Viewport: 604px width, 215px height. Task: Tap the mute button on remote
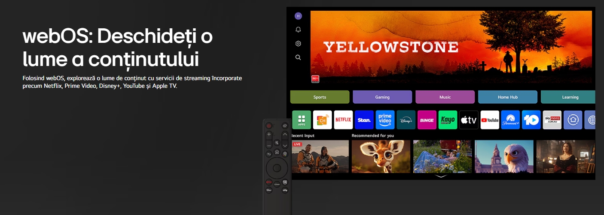coord(277,143)
